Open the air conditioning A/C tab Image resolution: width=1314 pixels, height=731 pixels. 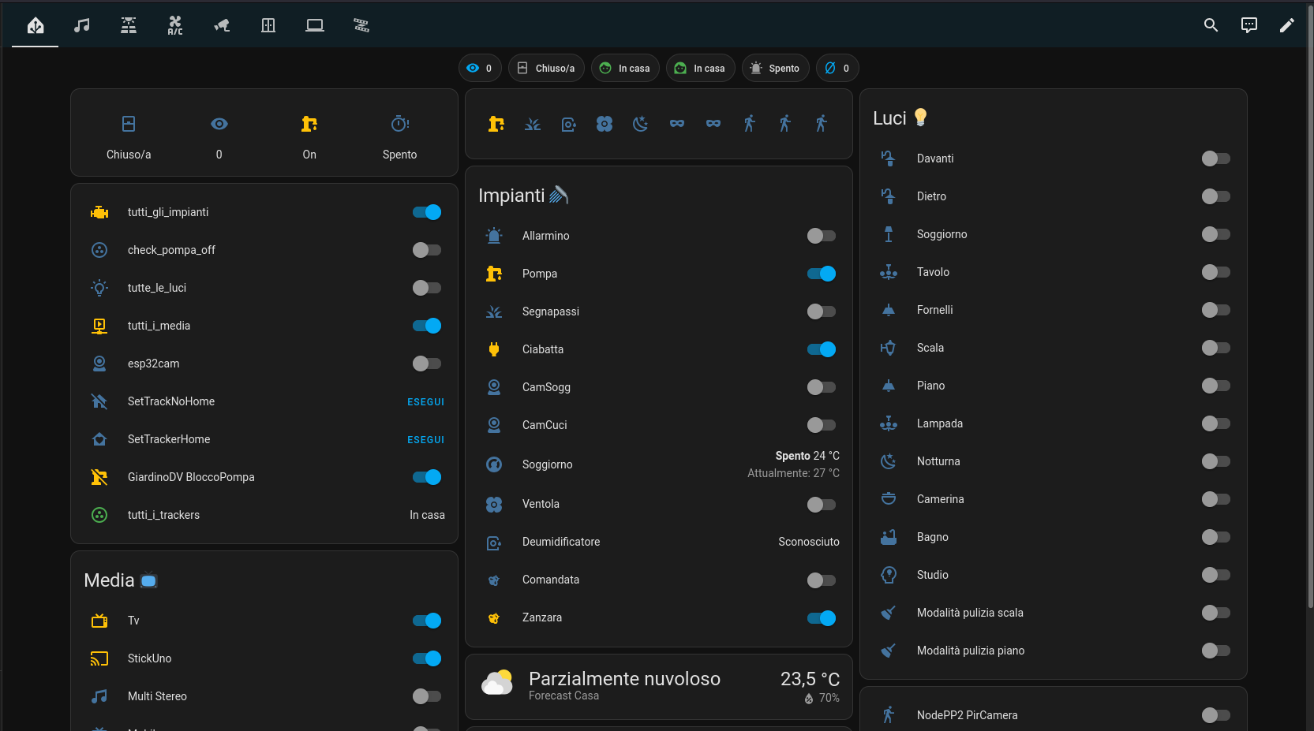click(175, 25)
